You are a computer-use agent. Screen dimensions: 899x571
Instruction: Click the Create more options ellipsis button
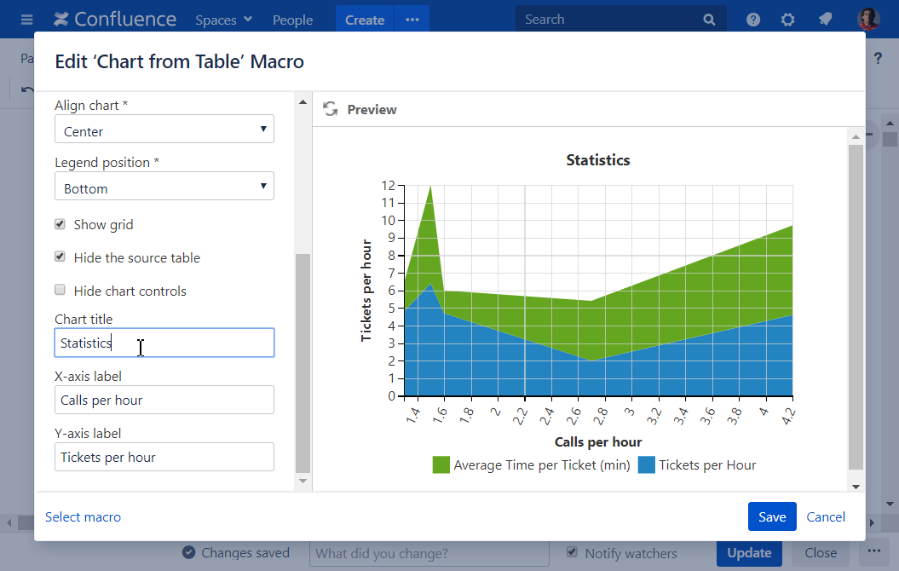[412, 20]
